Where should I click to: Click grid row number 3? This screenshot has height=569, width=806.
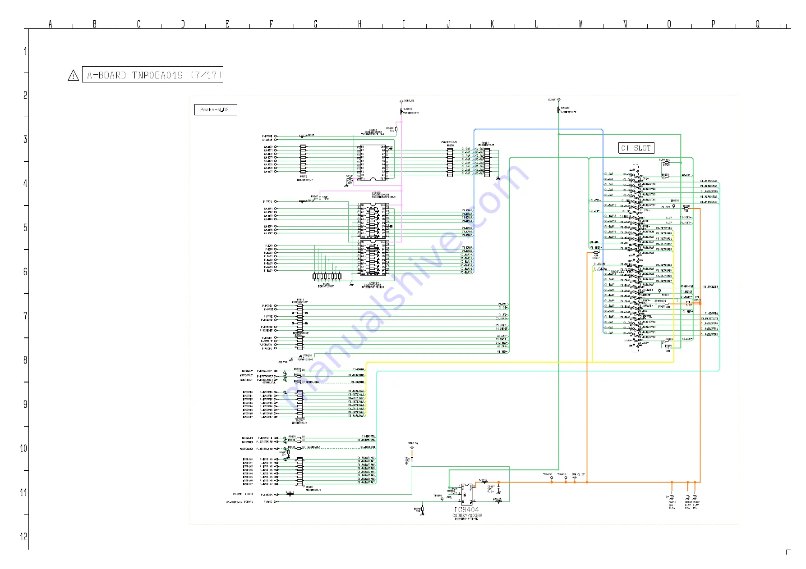[25, 140]
